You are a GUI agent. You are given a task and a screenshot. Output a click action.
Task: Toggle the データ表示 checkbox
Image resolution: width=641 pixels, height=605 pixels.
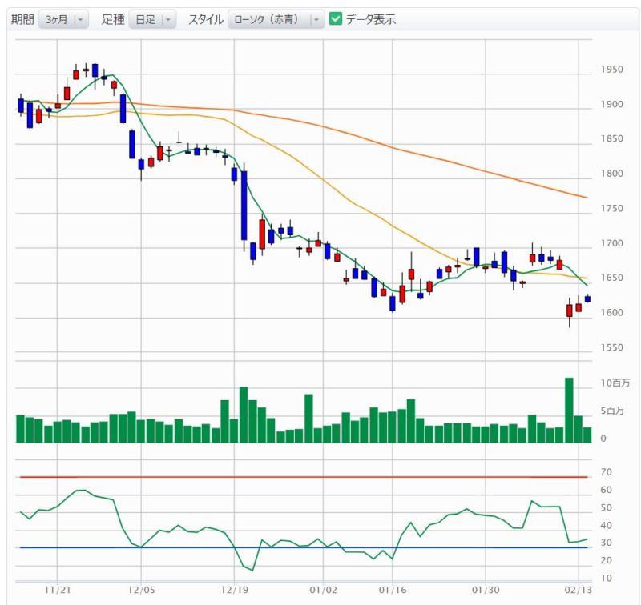335,18
